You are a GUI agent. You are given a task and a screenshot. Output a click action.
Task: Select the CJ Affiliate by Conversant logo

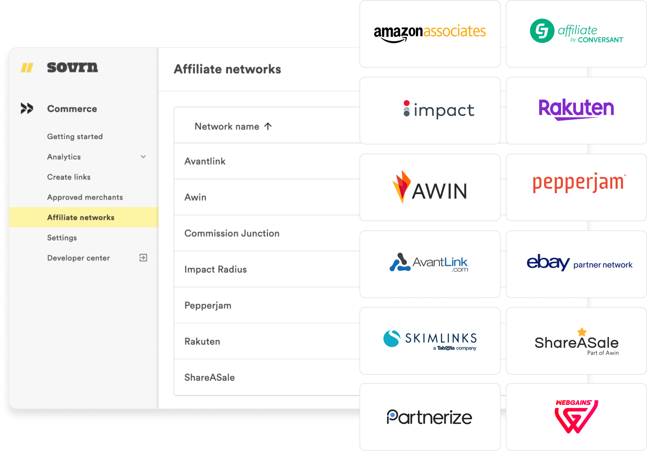point(576,32)
